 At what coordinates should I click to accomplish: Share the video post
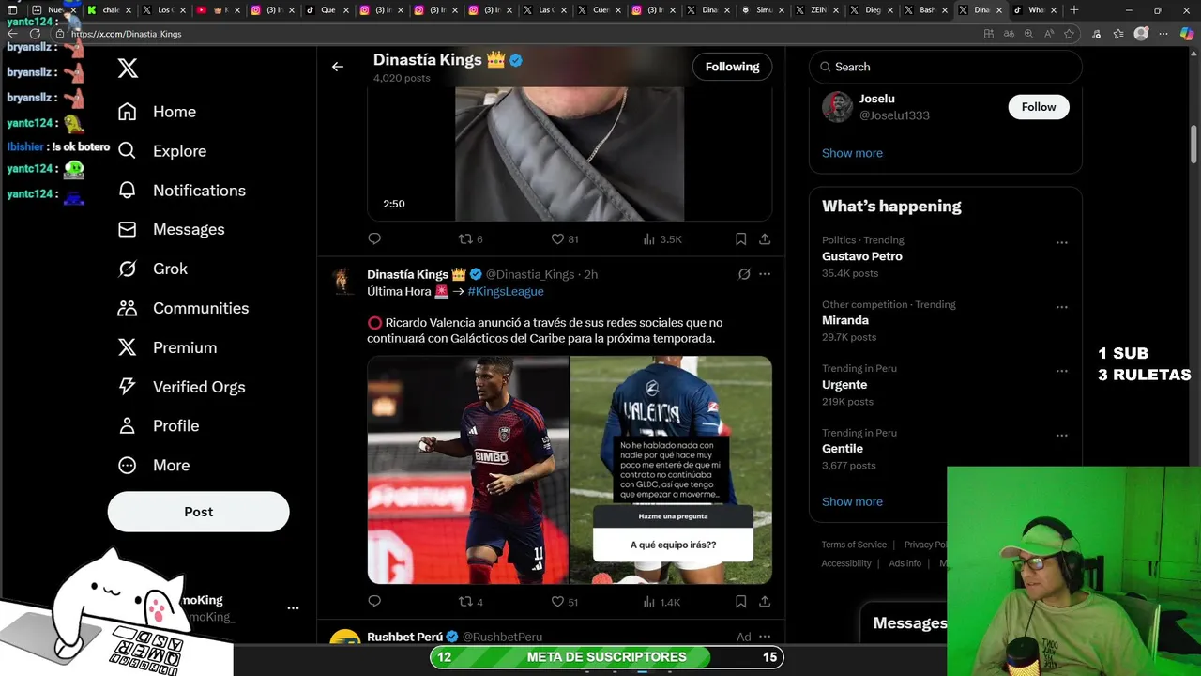[765, 239]
